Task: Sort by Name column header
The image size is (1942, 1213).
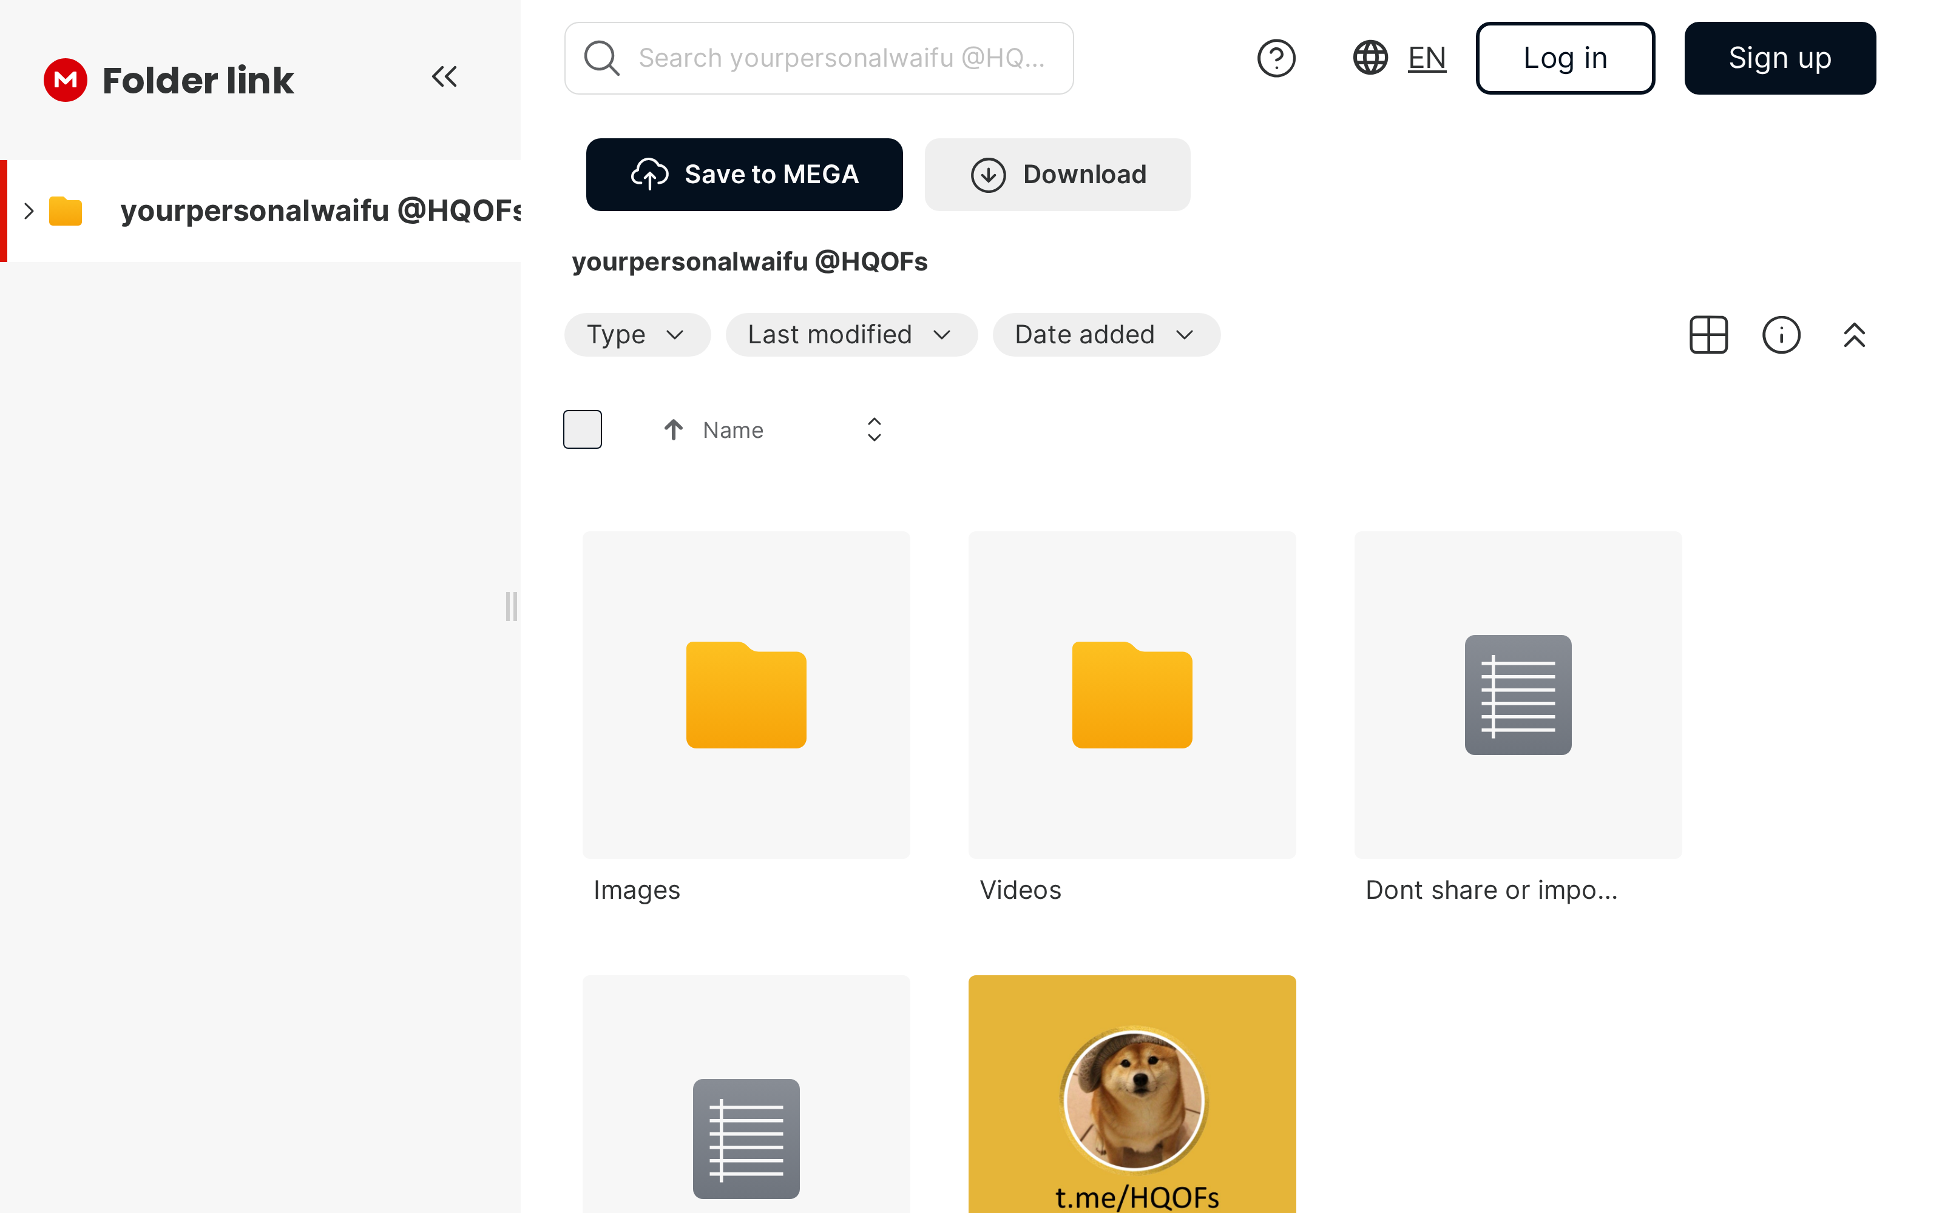Action: [732, 431]
